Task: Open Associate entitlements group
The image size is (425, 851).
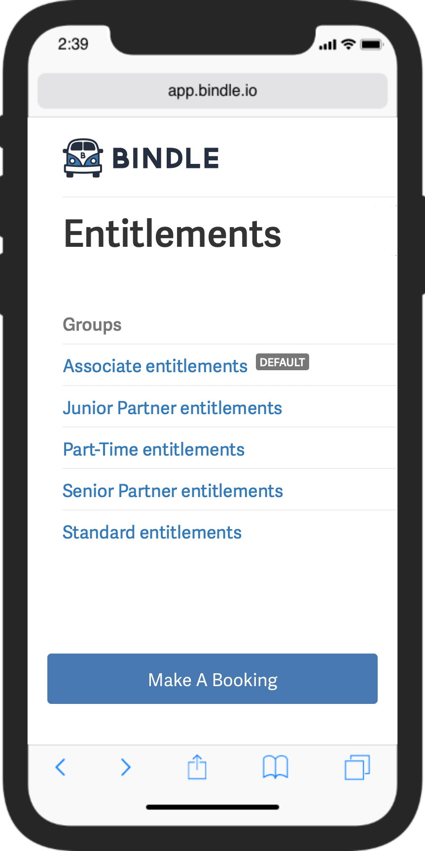Action: [x=155, y=366]
